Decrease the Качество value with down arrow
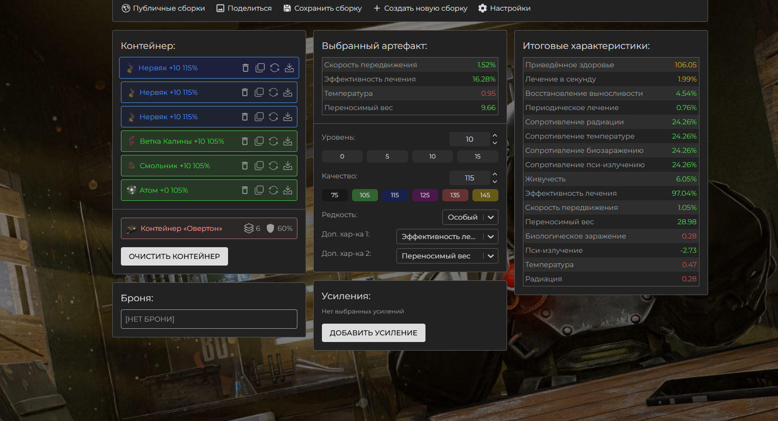This screenshot has width=778, height=421. (x=495, y=181)
